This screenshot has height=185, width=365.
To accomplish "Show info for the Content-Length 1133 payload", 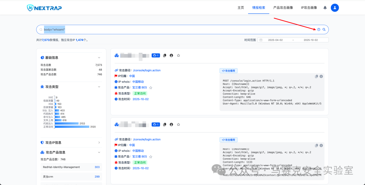I will click(x=321, y=145).
